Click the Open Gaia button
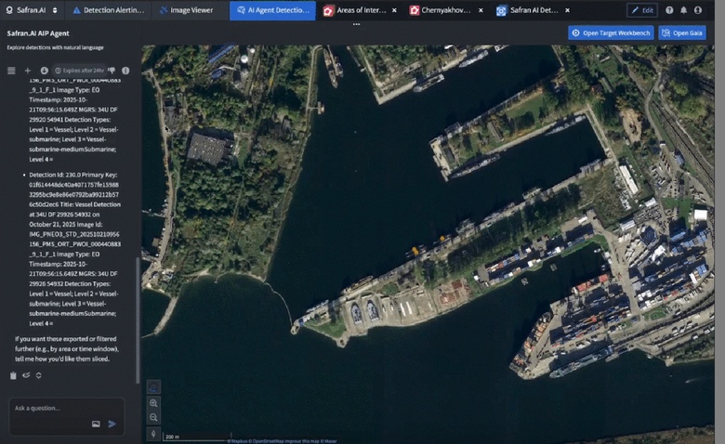This screenshot has width=725, height=444. click(x=682, y=33)
